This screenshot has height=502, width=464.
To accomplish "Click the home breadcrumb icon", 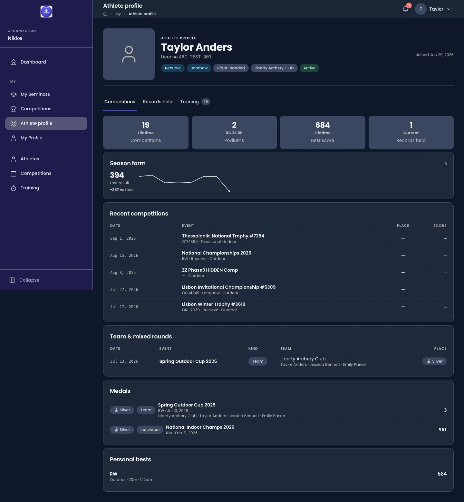I will 105,14.
